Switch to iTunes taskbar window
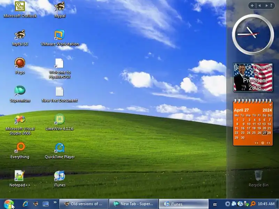The height and width of the screenshot is (209, 279). click(183, 204)
